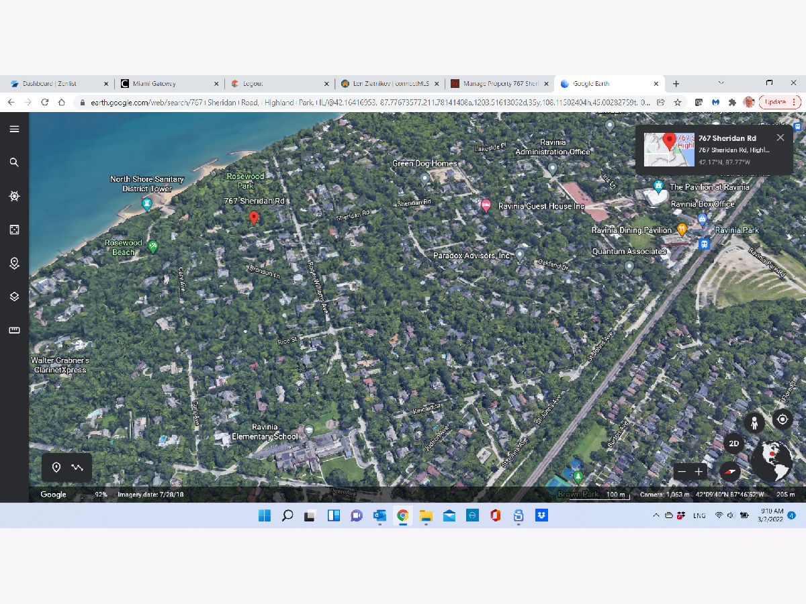Click the Add placemark tool
The width and height of the screenshot is (806, 604).
pyautogui.click(x=56, y=468)
